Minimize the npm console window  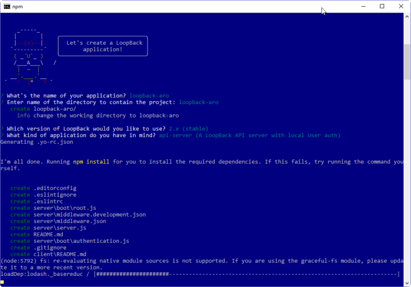click(363, 7)
